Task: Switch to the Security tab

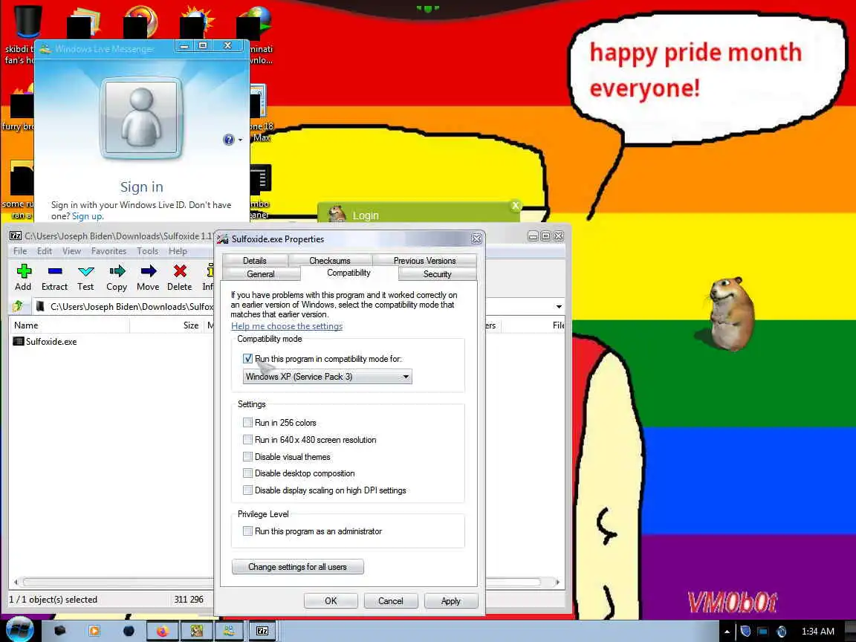Action: click(x=437, y=274)
